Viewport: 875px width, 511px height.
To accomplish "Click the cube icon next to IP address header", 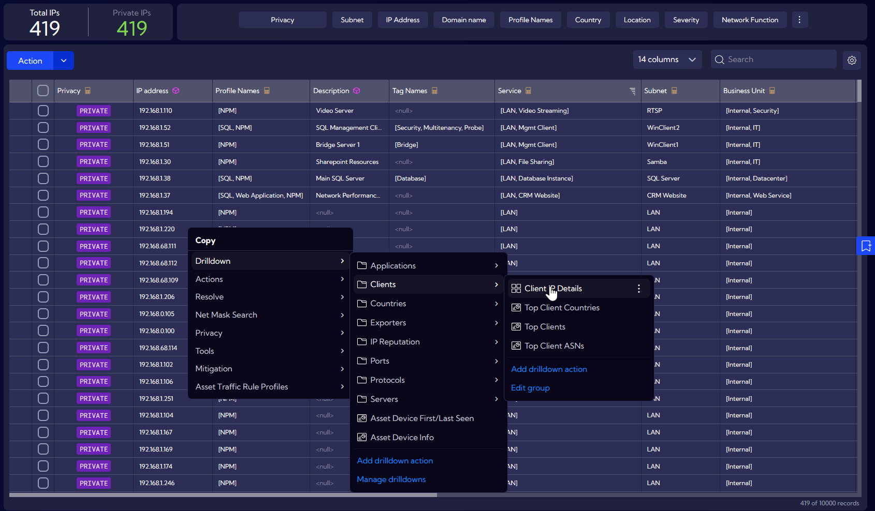I will (x=176, y=91).
